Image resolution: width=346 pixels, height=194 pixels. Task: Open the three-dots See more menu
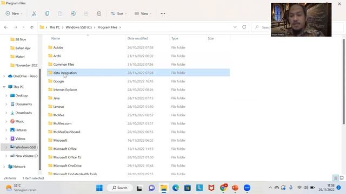coord(163,13)
